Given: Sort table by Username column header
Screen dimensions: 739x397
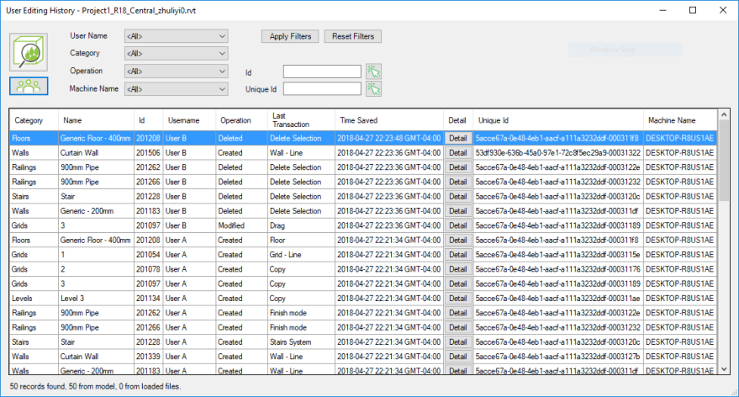Looking at the screenshot, I should tap(187, 120).
